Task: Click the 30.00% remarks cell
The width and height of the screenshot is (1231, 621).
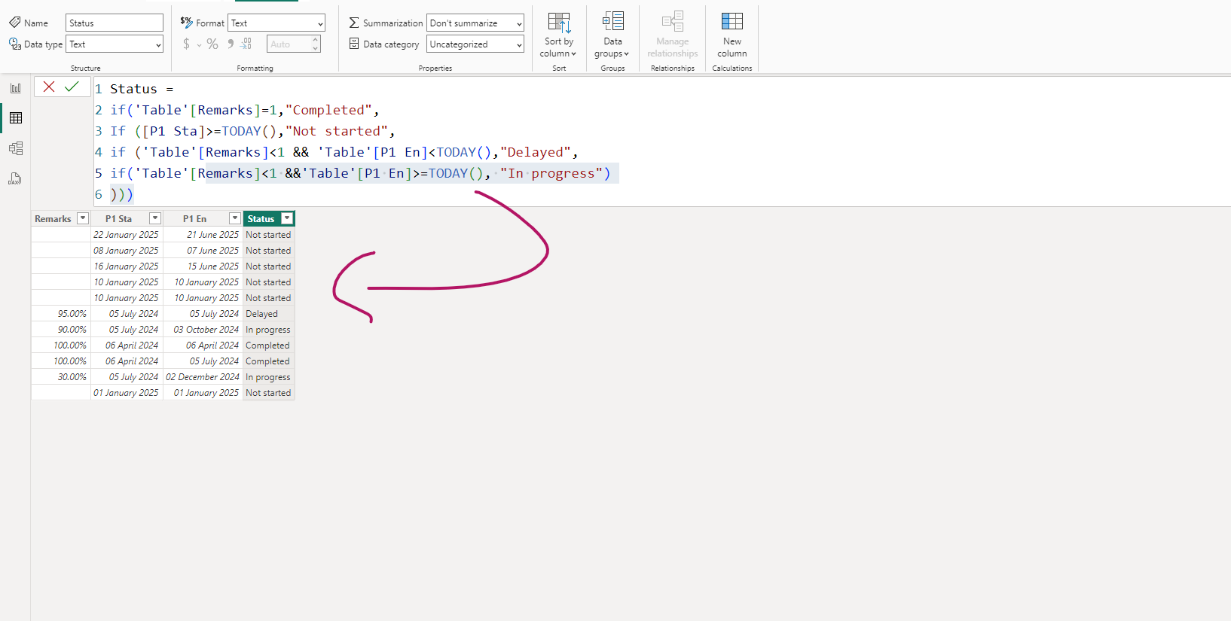Action: coord(61,377)
